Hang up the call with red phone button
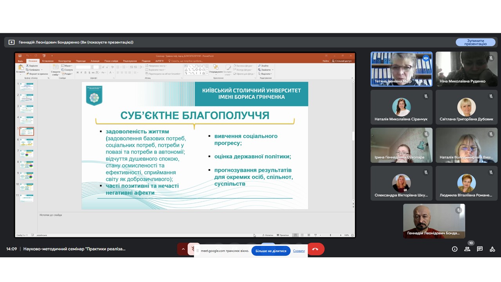 315,249
